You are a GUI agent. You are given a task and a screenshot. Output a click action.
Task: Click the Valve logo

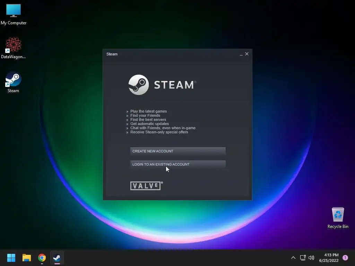click(147, 186)
